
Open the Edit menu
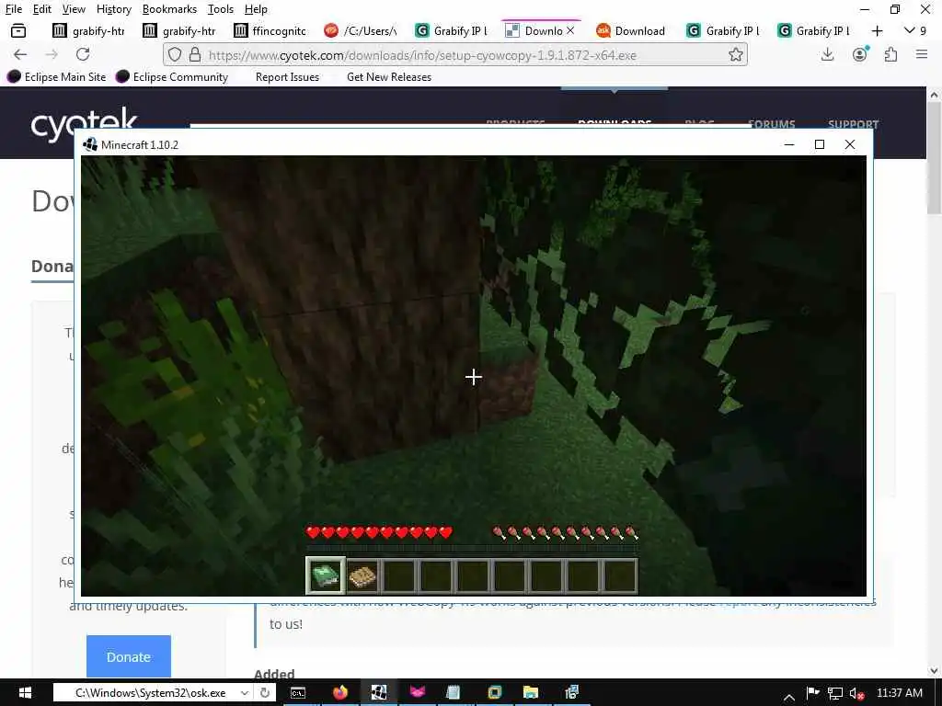tap(41, 9)
